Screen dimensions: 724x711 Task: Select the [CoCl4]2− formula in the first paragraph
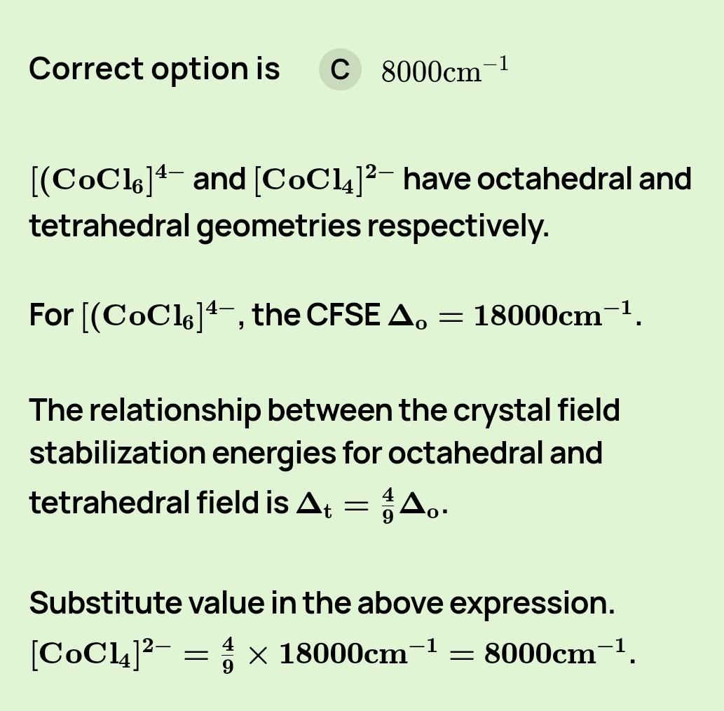(x=324, y=179)
